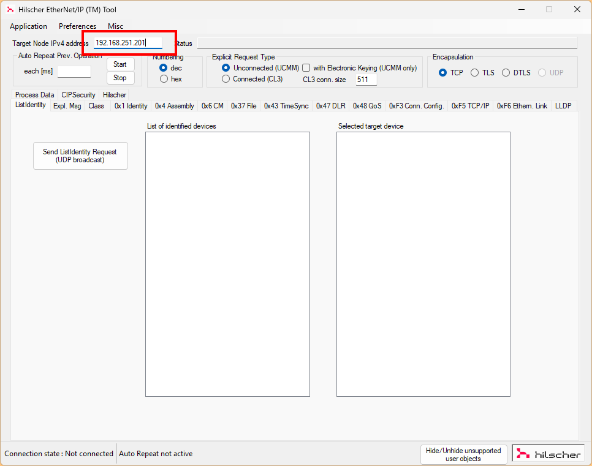Click Send ListIdentity Request button
This screenshot has height=466, width=592.
pyautogui.click(x=80, y=156)
